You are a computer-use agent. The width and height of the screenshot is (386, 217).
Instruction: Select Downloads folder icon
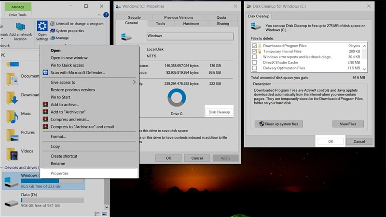point(12,98)
